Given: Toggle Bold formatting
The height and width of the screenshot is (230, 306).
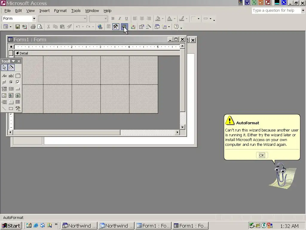Looking at the screenshot, I should click(x=113, y=19).
